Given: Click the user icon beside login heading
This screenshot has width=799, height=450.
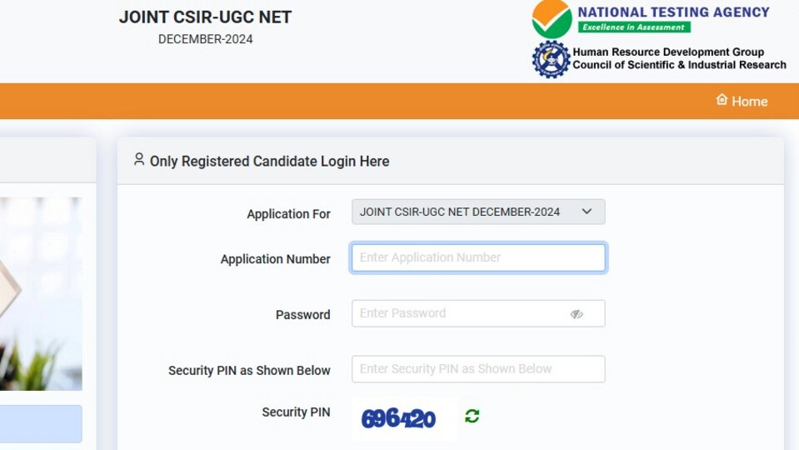Looking at the screenshot, I should 139,159.
